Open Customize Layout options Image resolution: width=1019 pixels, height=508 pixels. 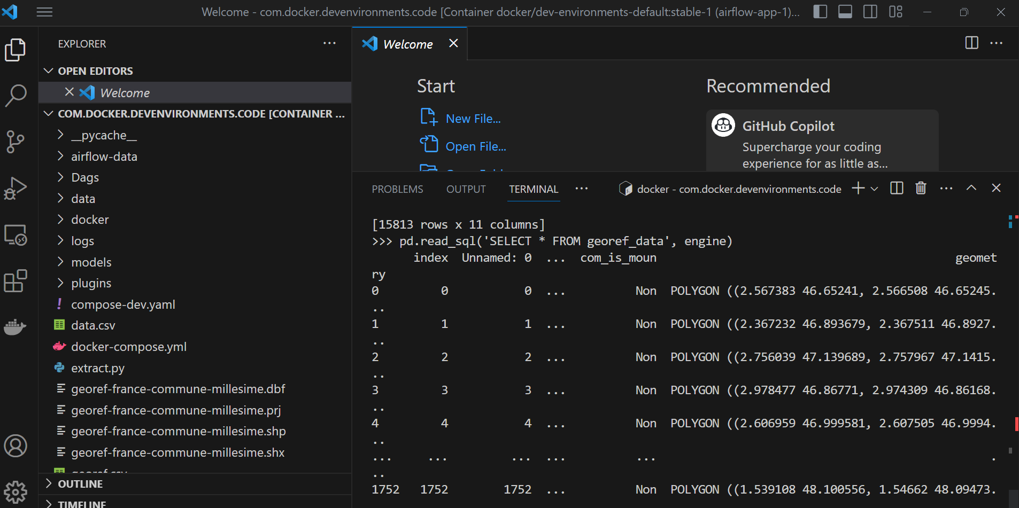point(896,12)
